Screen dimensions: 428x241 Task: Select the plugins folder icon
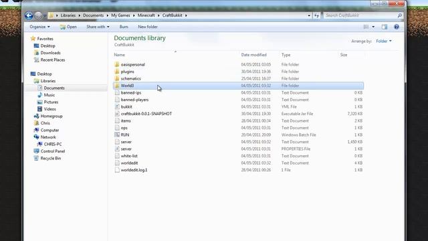[117, 72]
